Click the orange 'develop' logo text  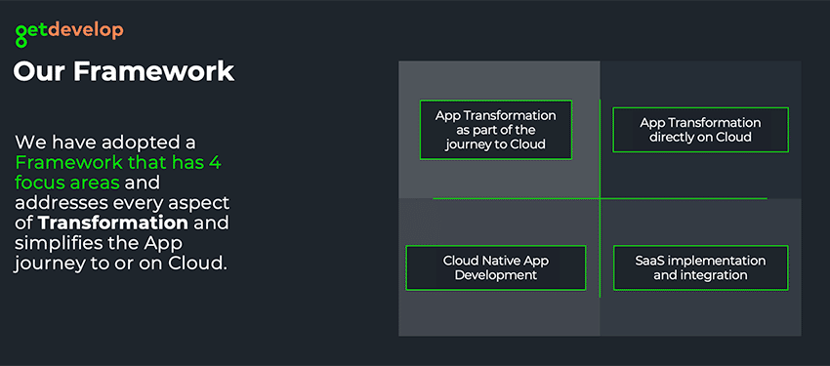pos(86,32)
